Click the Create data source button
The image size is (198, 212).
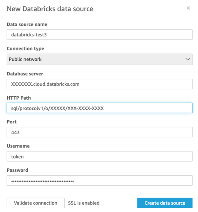(165, 203)
